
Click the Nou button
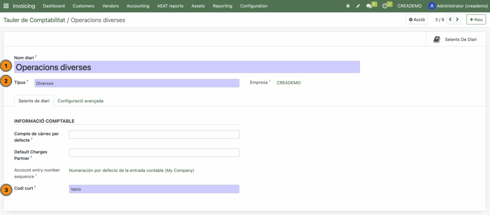[x=476, y=20]
